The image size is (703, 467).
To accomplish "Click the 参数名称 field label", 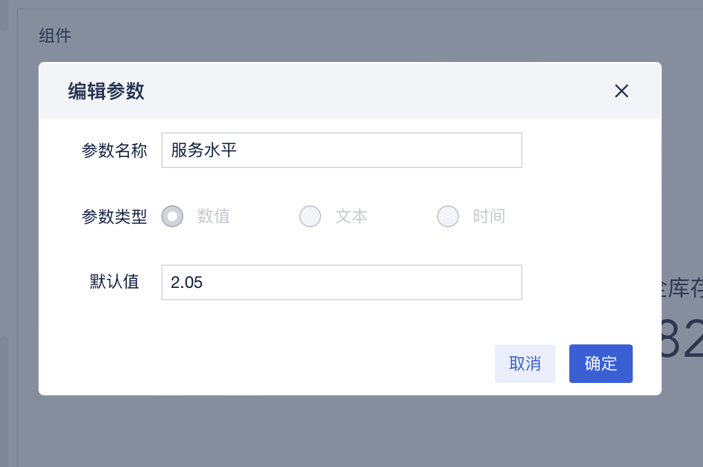I will coord(114,150).
